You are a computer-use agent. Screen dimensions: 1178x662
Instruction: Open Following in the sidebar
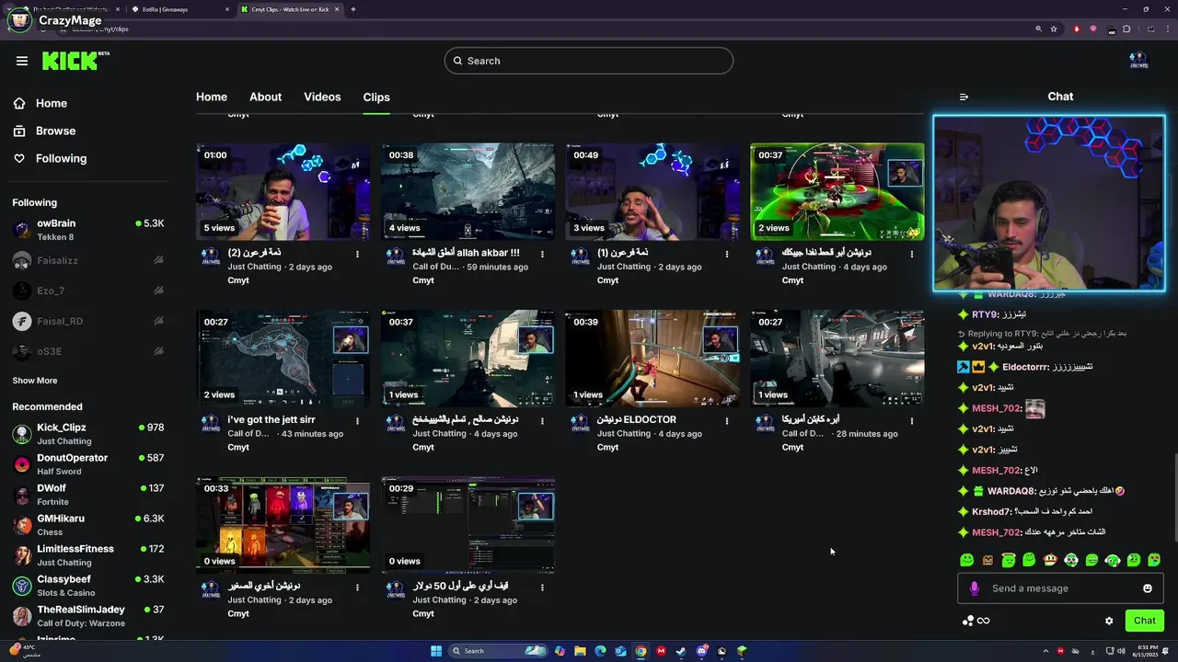(61, 159)
